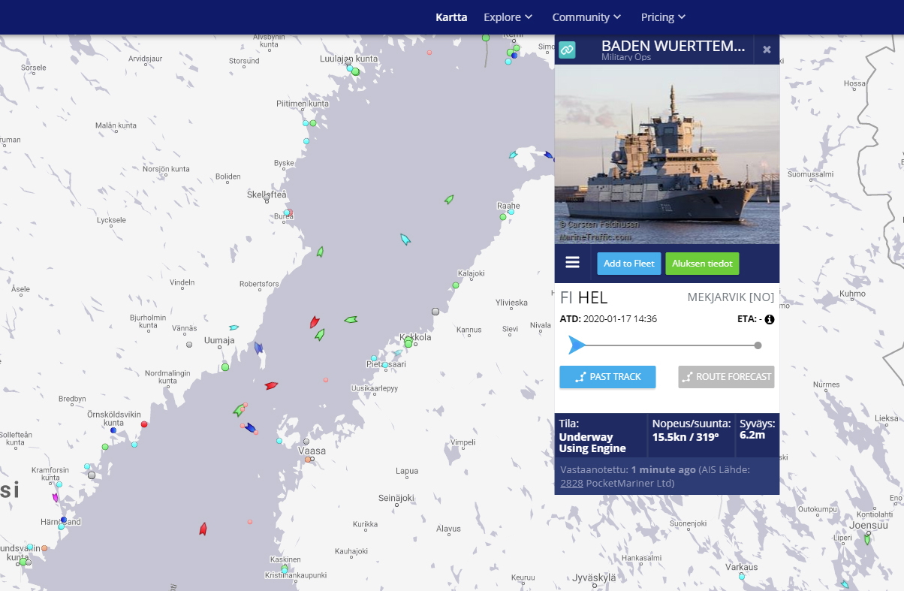904x591 pixels.
Task: Select the west-pointing green vessel northwest of Kokkola
Action: tap(351, 320)
